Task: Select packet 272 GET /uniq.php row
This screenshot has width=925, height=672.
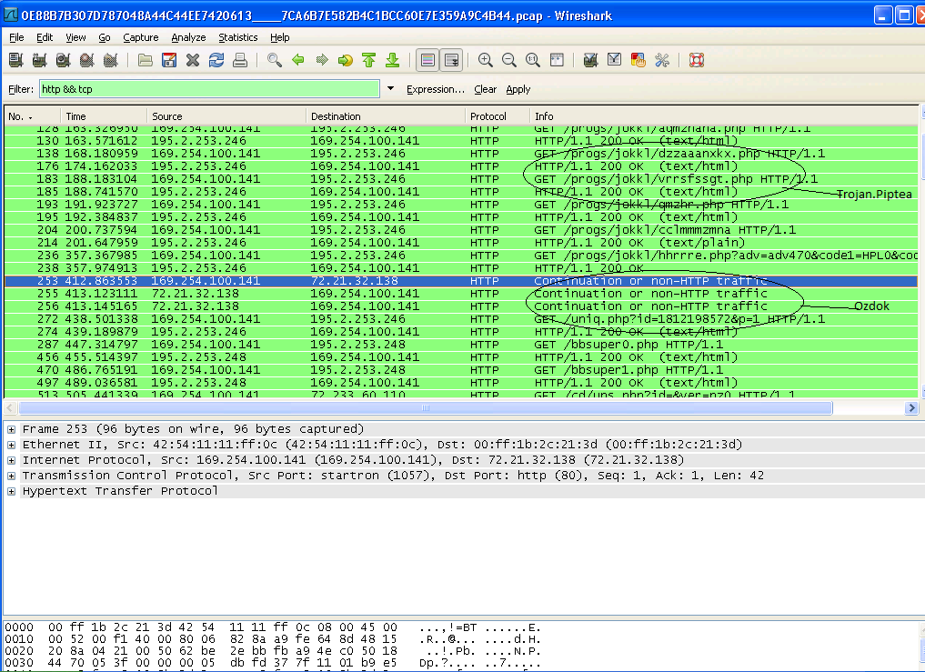Action: [x=461, y=319]
